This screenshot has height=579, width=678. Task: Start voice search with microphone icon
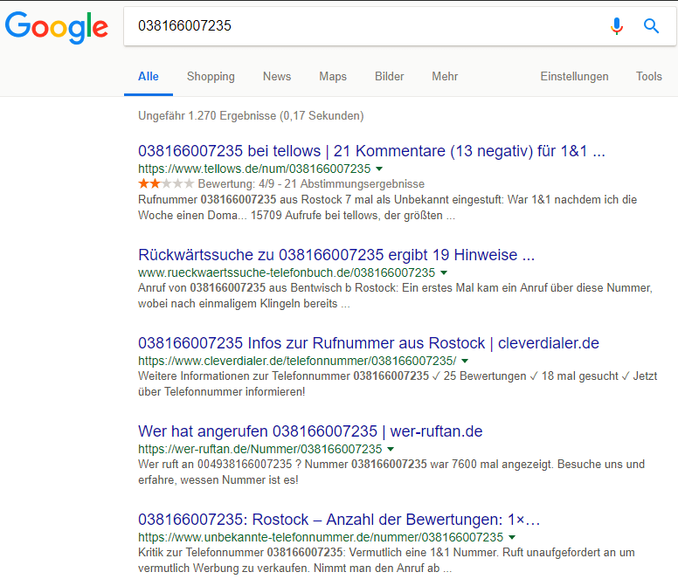617,26
